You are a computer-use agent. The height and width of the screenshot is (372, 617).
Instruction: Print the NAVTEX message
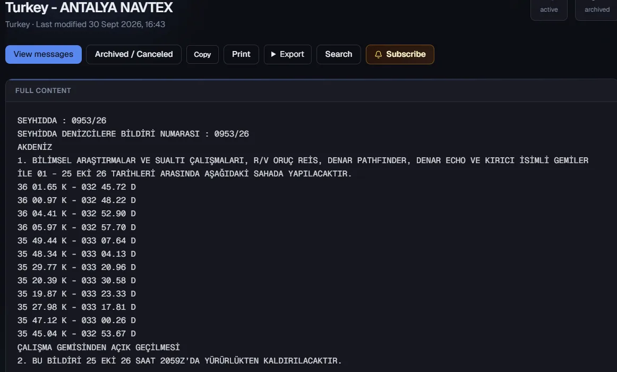point(241,54)
